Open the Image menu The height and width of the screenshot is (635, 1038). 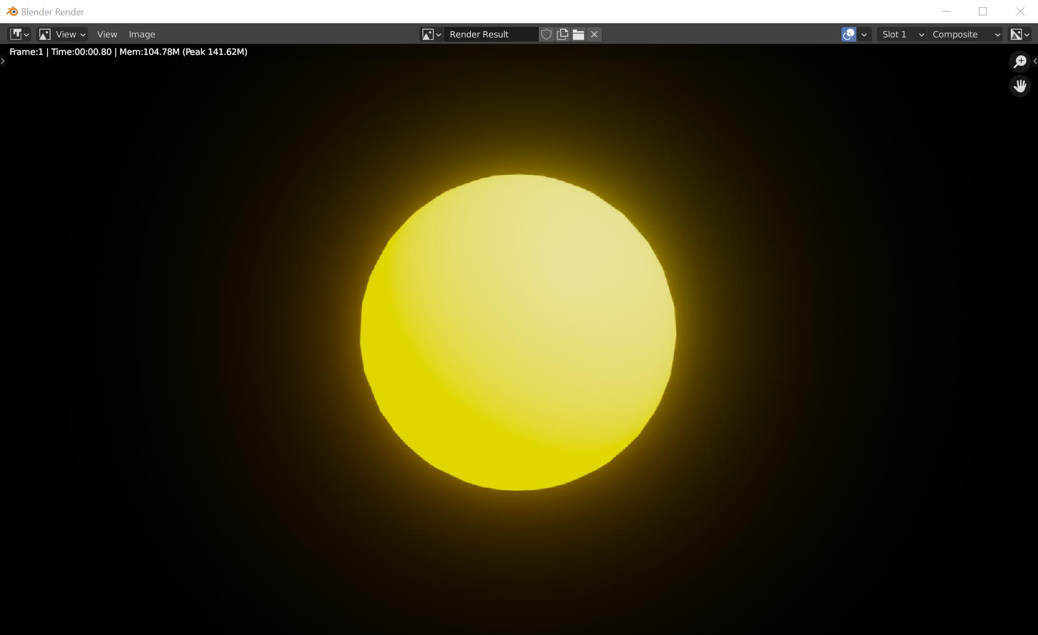tap(142, 34)
